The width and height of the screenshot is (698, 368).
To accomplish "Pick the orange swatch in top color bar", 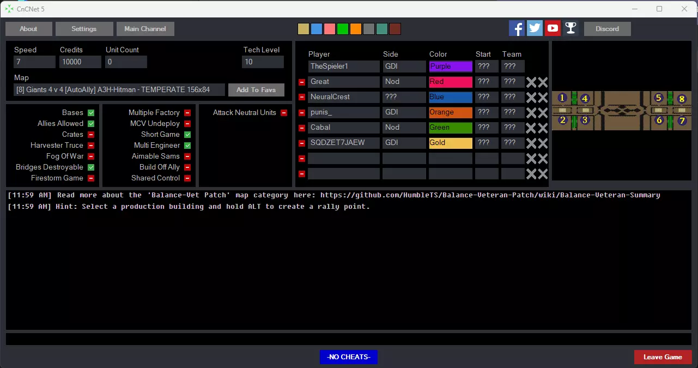I will tap(355, 29).
